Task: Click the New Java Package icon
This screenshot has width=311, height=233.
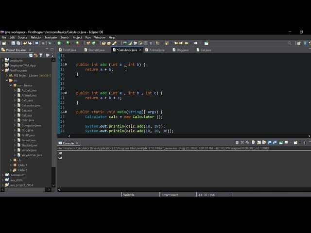Action: coord(88,43)
